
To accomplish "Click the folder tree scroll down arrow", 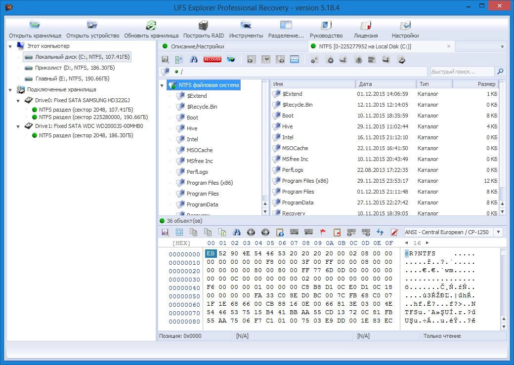I will tap(265, 212).
